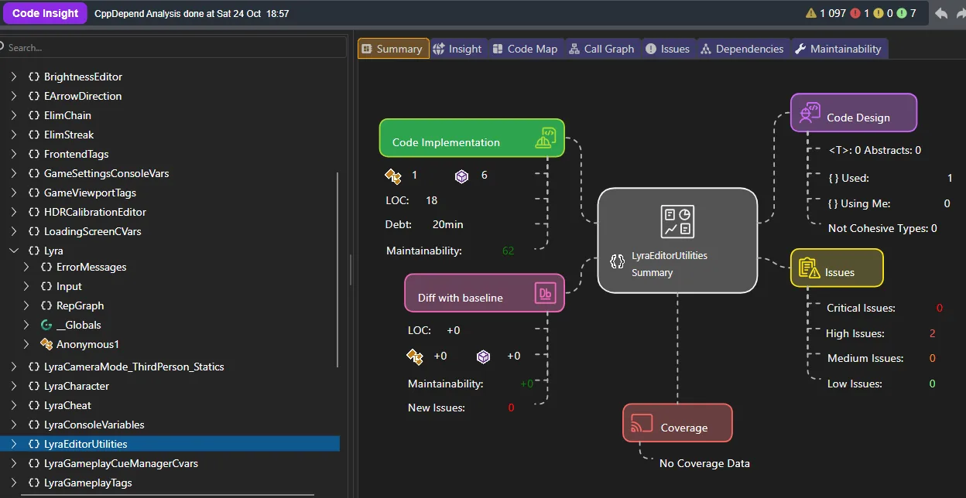Click the No Coverage Data text
This screenshot has width=966, height=498.
704,463
